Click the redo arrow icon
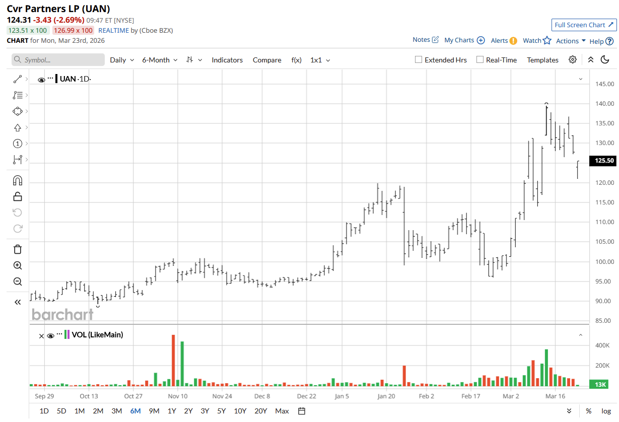 (x=18, y=229)
